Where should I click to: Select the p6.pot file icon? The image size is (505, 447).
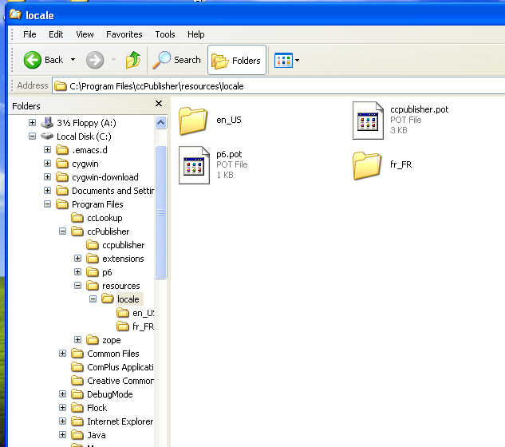click(194, 165)
